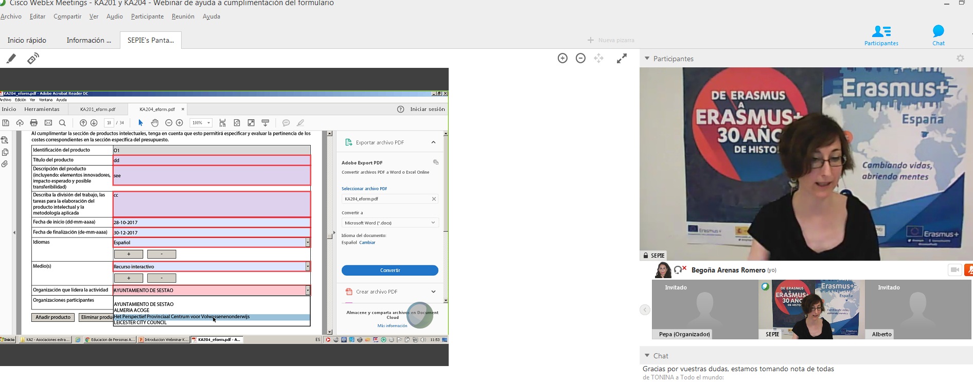973x382 pixels.
Task: Toggle the headset audio icon beside Begoña
Action: (x=679, y=270)
